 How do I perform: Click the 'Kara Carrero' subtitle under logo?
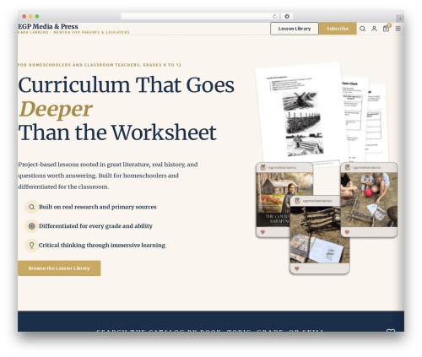[x=73, y=32]
